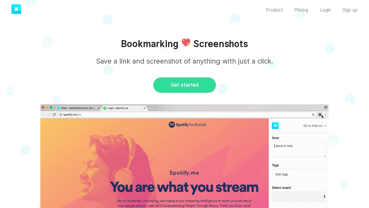
Task: Click the Login link
Action: (325, 10)
